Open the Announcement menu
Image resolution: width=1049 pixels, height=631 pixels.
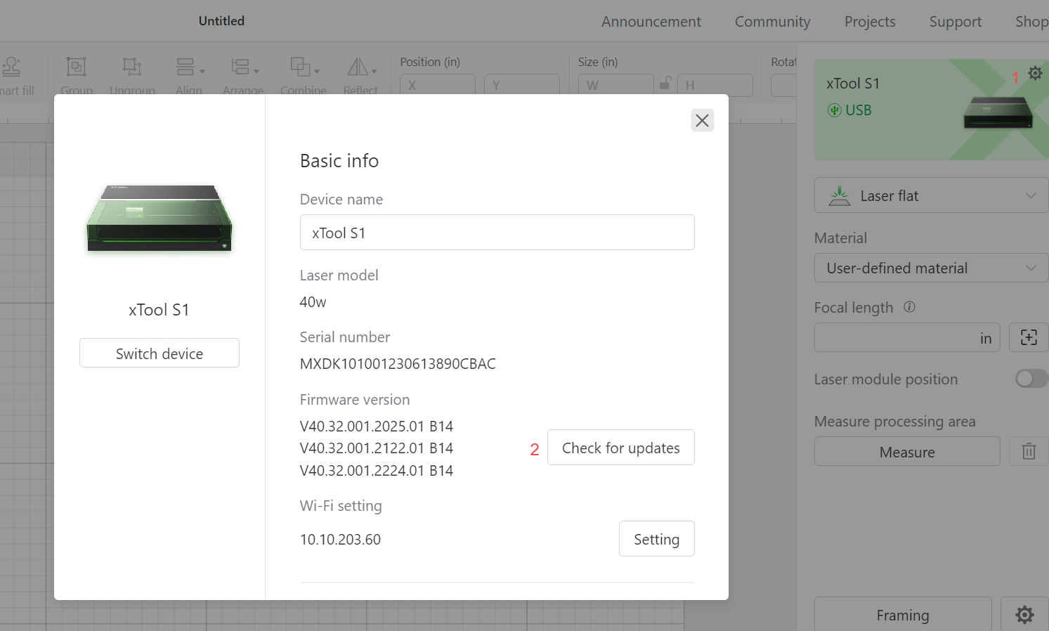(x=651, y=22)
